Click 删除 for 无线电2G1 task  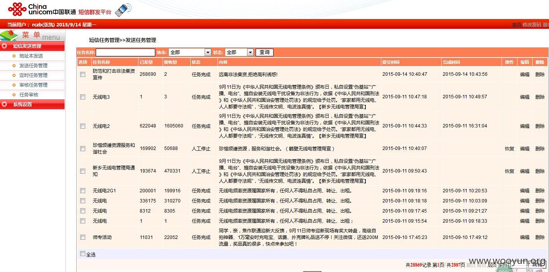click(x=540, y=190)
